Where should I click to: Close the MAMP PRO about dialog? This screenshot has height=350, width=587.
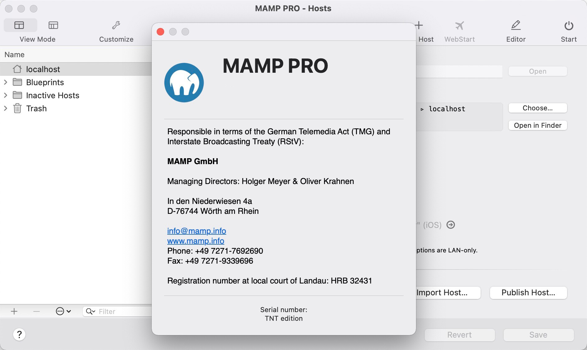click(x=160, y=32)
